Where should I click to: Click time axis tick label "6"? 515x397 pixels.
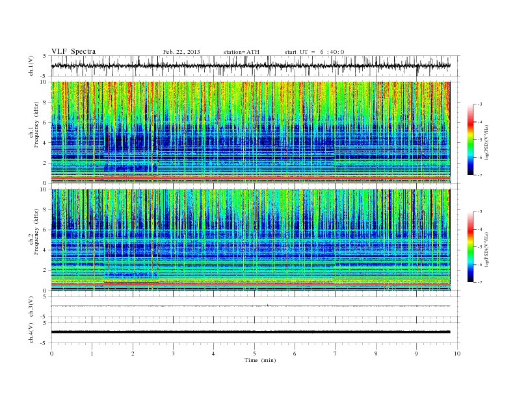[x=295, y=354]
